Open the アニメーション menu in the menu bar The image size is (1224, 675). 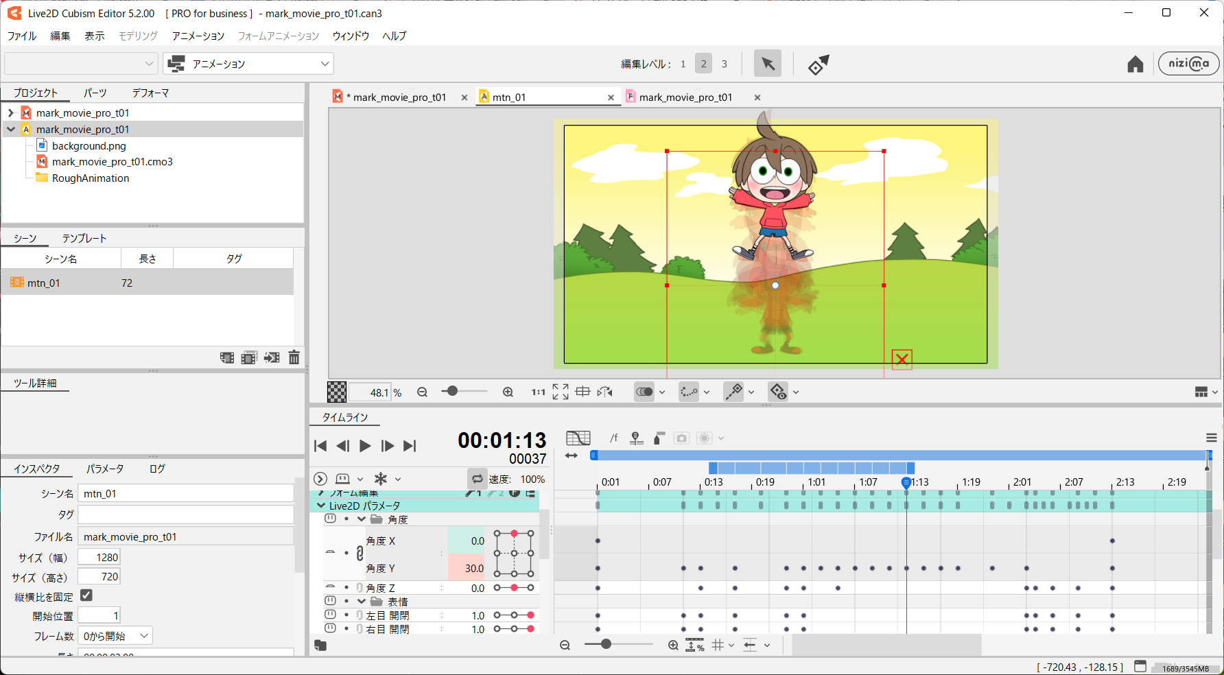[x=198, y=36]
